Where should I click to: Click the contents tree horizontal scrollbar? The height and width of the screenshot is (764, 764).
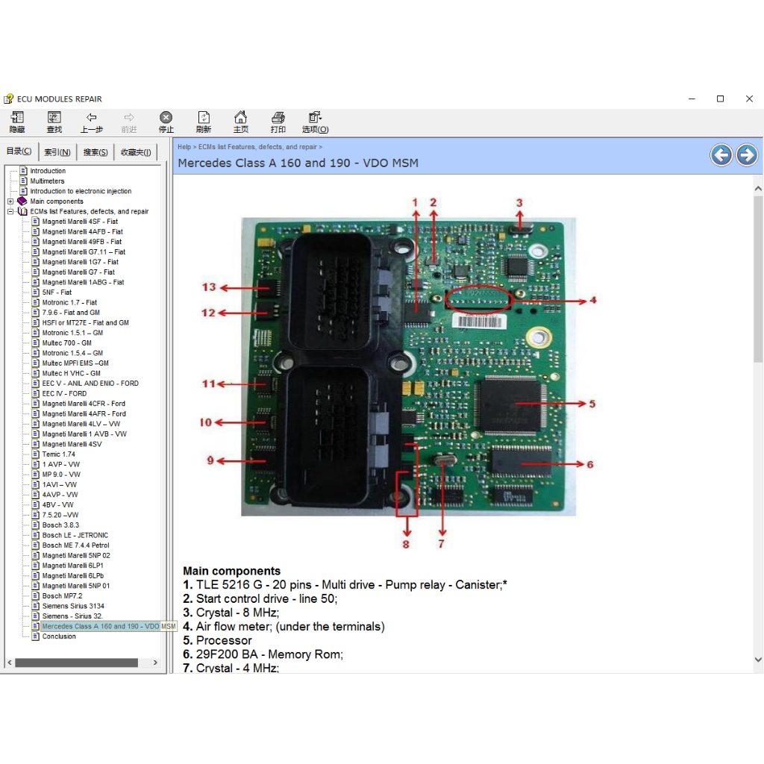tap(76, 663)
